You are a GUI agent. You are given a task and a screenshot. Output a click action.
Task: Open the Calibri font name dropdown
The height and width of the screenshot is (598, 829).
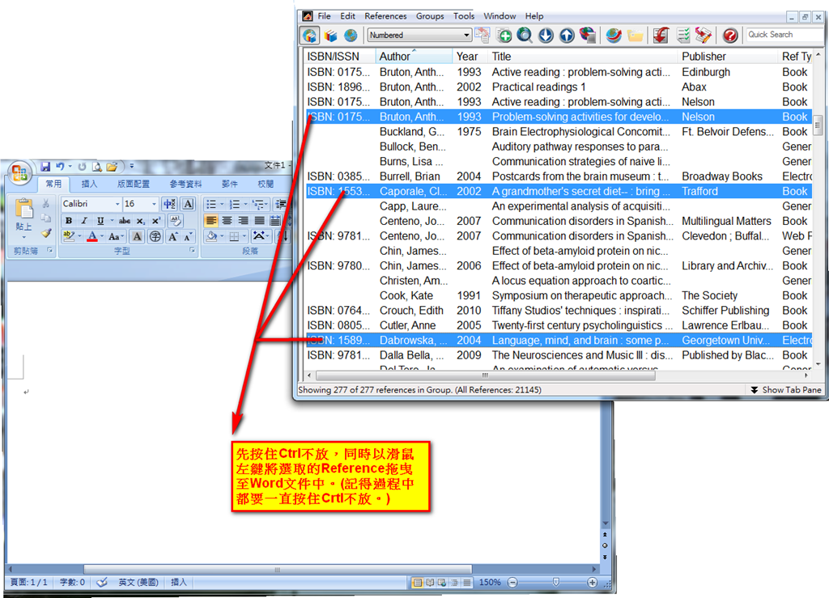tap(117, 204)
